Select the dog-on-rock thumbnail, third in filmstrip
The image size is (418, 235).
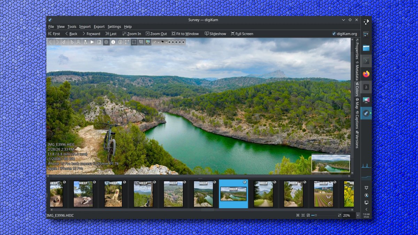(113, 194)
